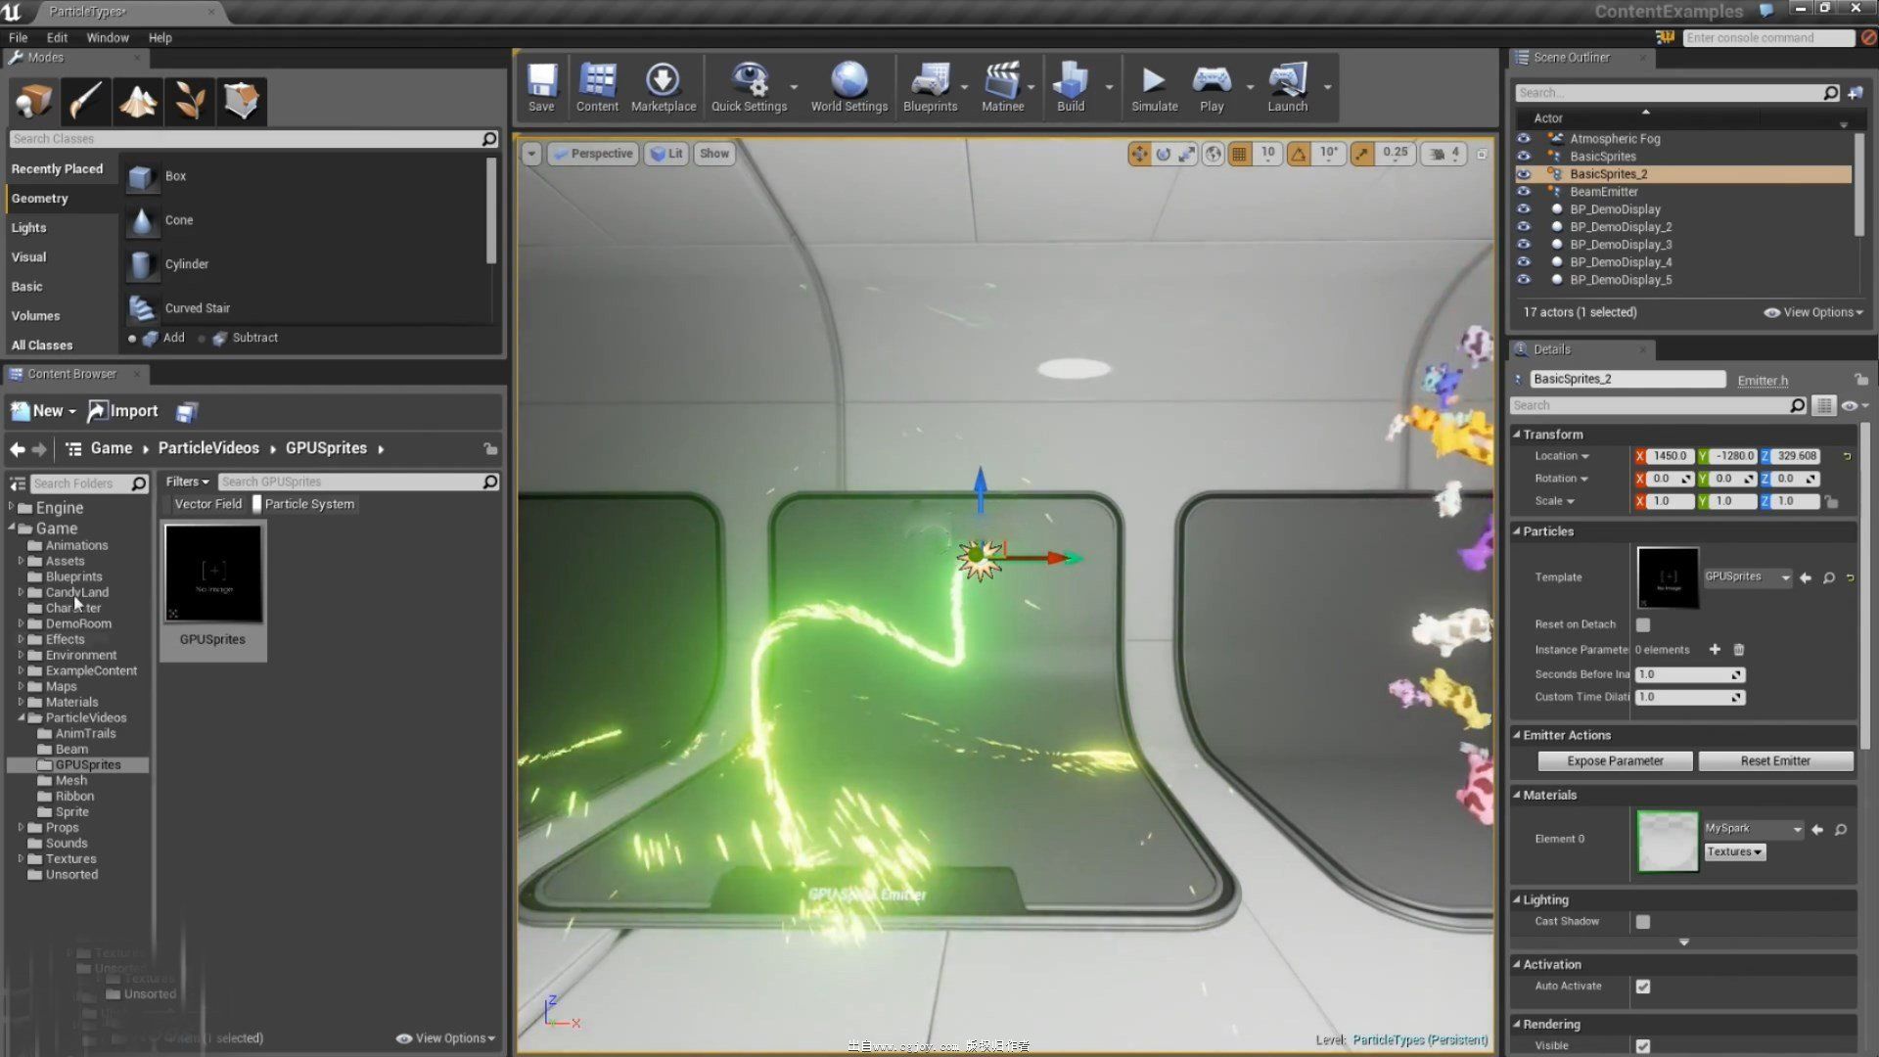Screen dimensions: 1879x1057
Task: Click the Save toolbar icon
Action: (541, 87)
